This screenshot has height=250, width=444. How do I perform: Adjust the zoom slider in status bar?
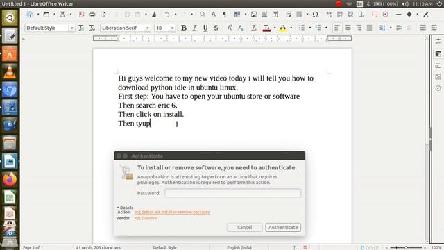(406, 247)
